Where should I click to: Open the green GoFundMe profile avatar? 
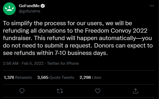click(x=9, y=9)
